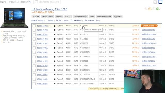Open the ПО tab
The image size is (165, 93).
click(x=97, y=20)
